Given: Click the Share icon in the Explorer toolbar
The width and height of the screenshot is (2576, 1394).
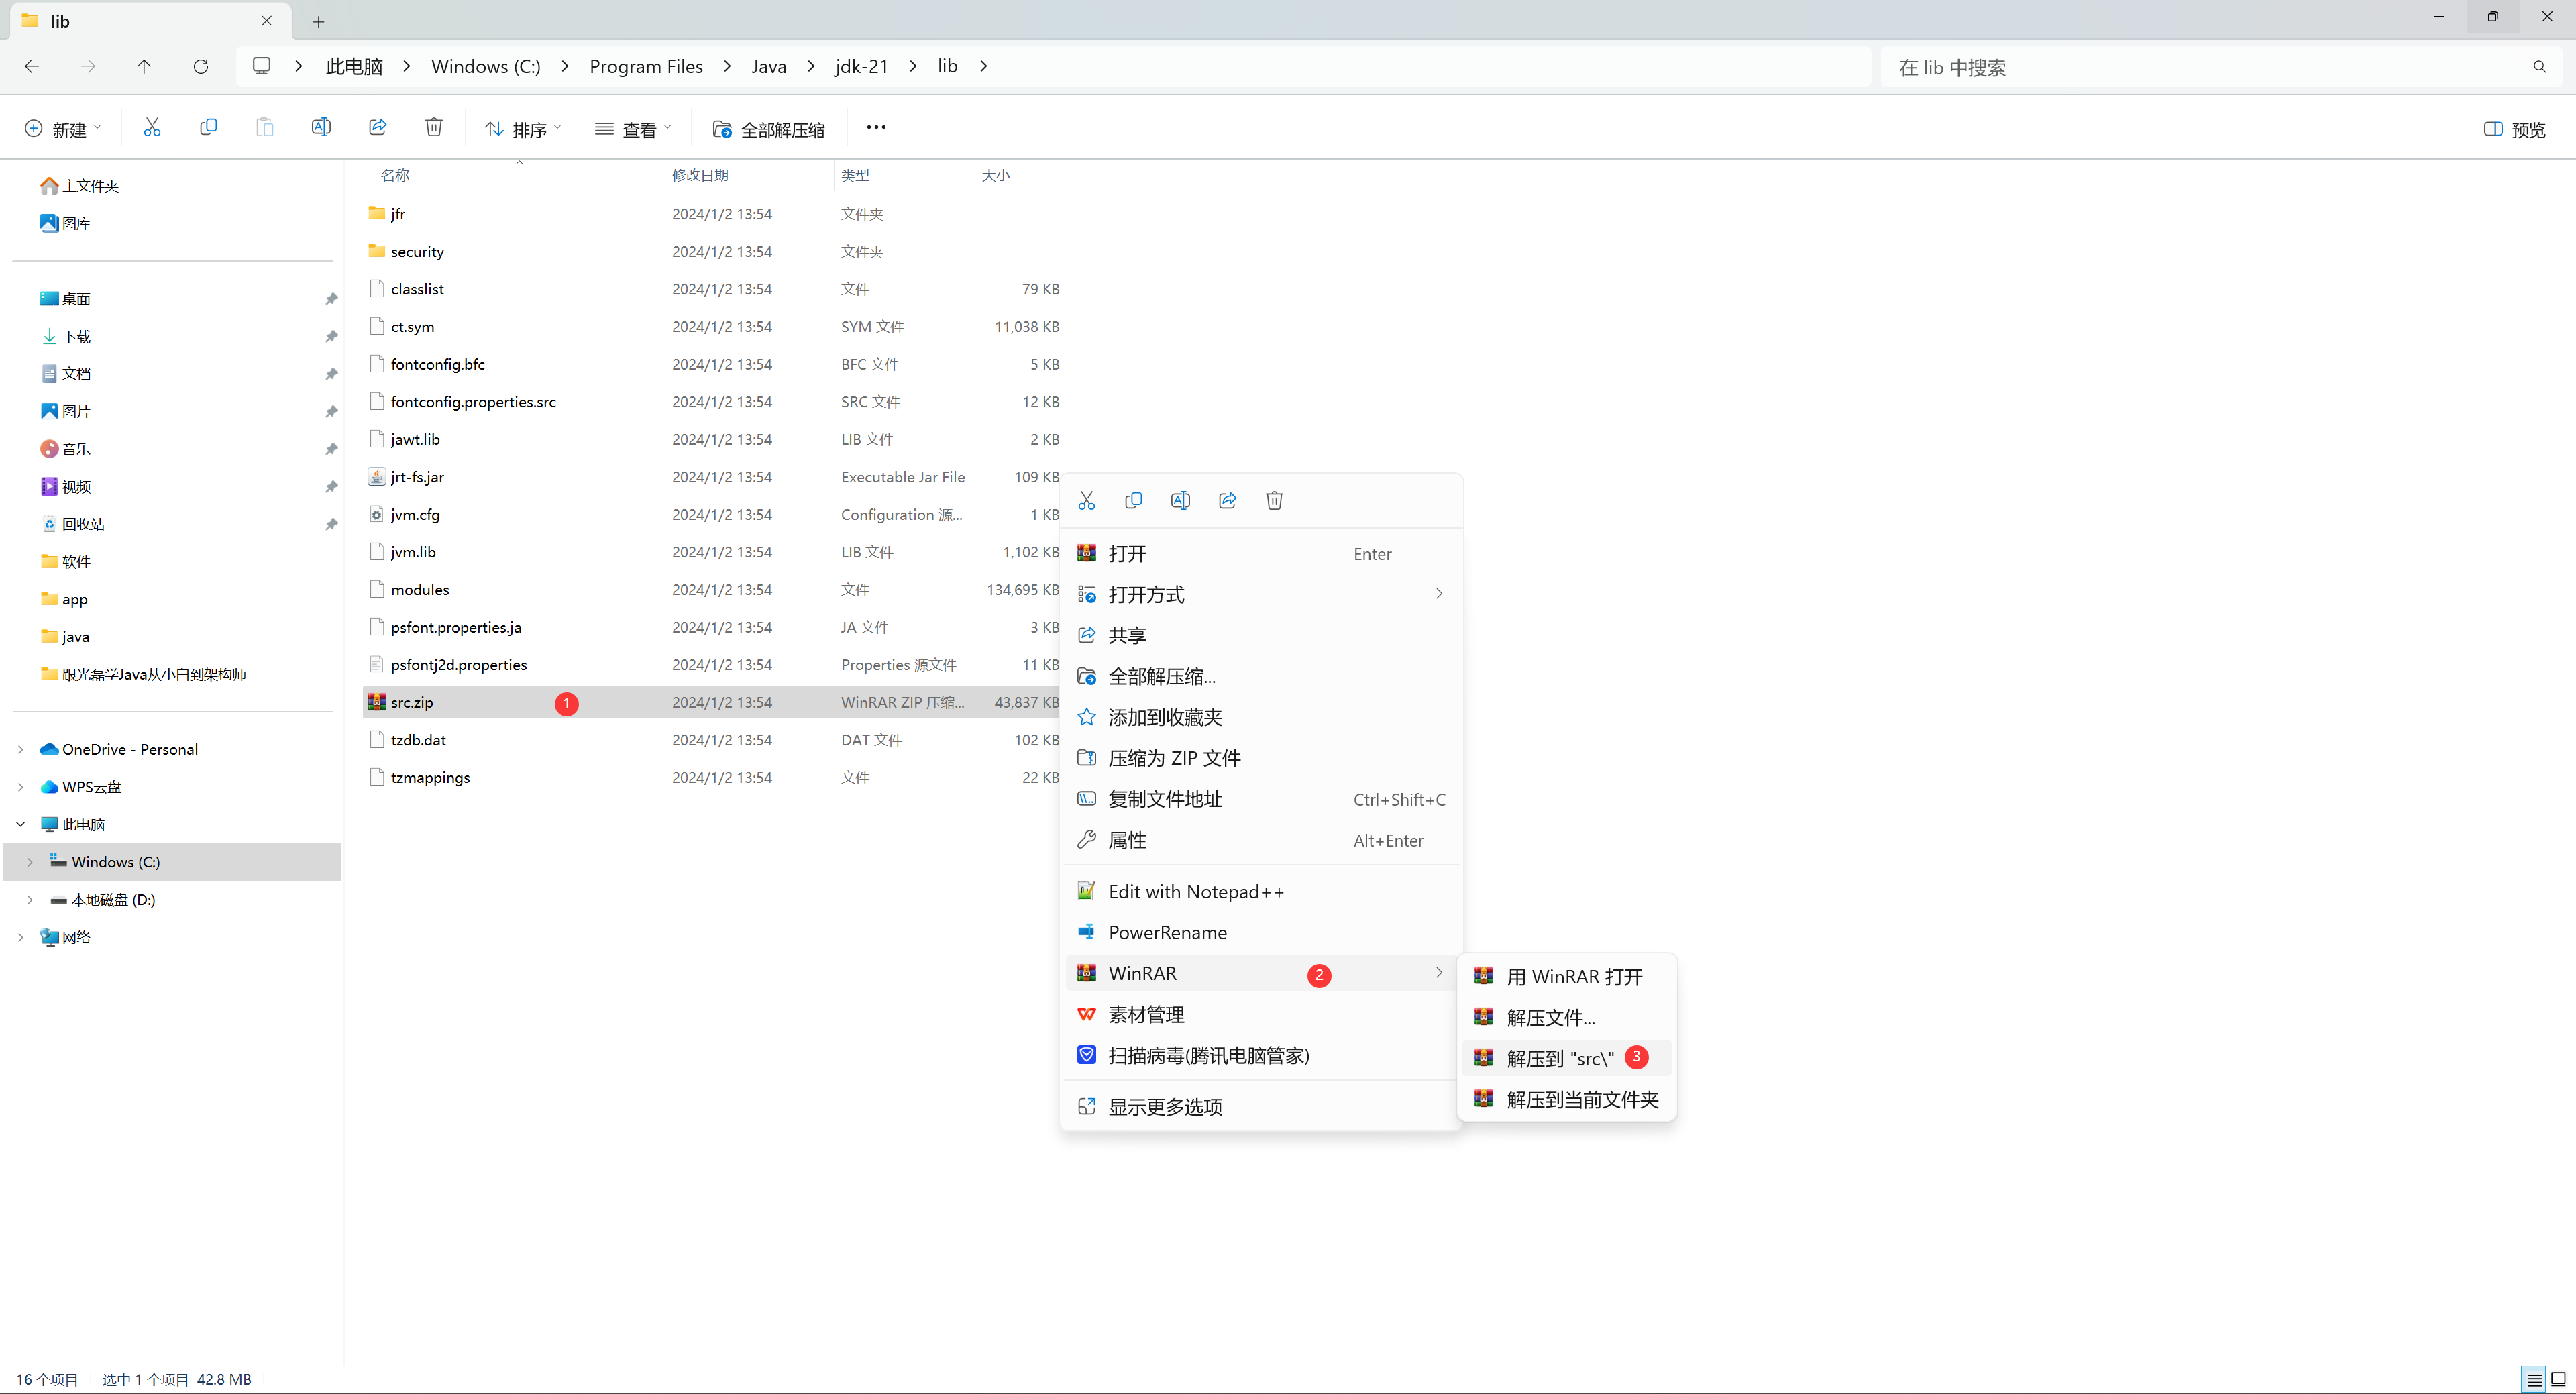Looking at the screenshot, I should point(378,127).
